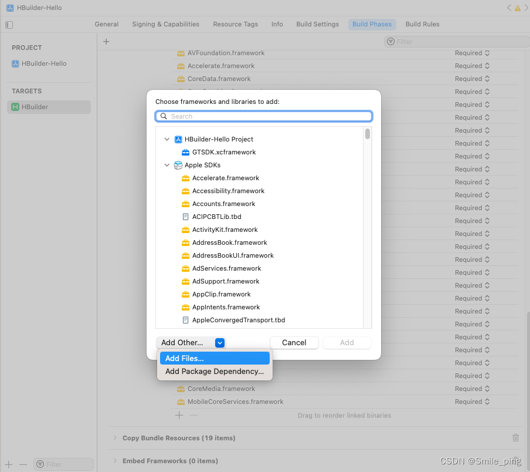Viewport: 530px width, 472px height.
Task: Click the plus icon below linked binaries
Action: pyautogui.click(x=179, y=415)
